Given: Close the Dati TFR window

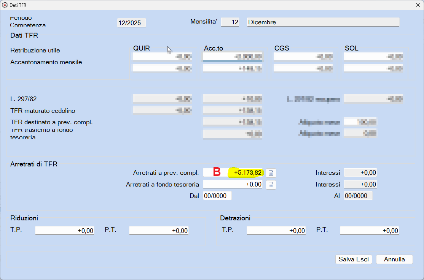Looking at the screenshot, I should (418, 5).
